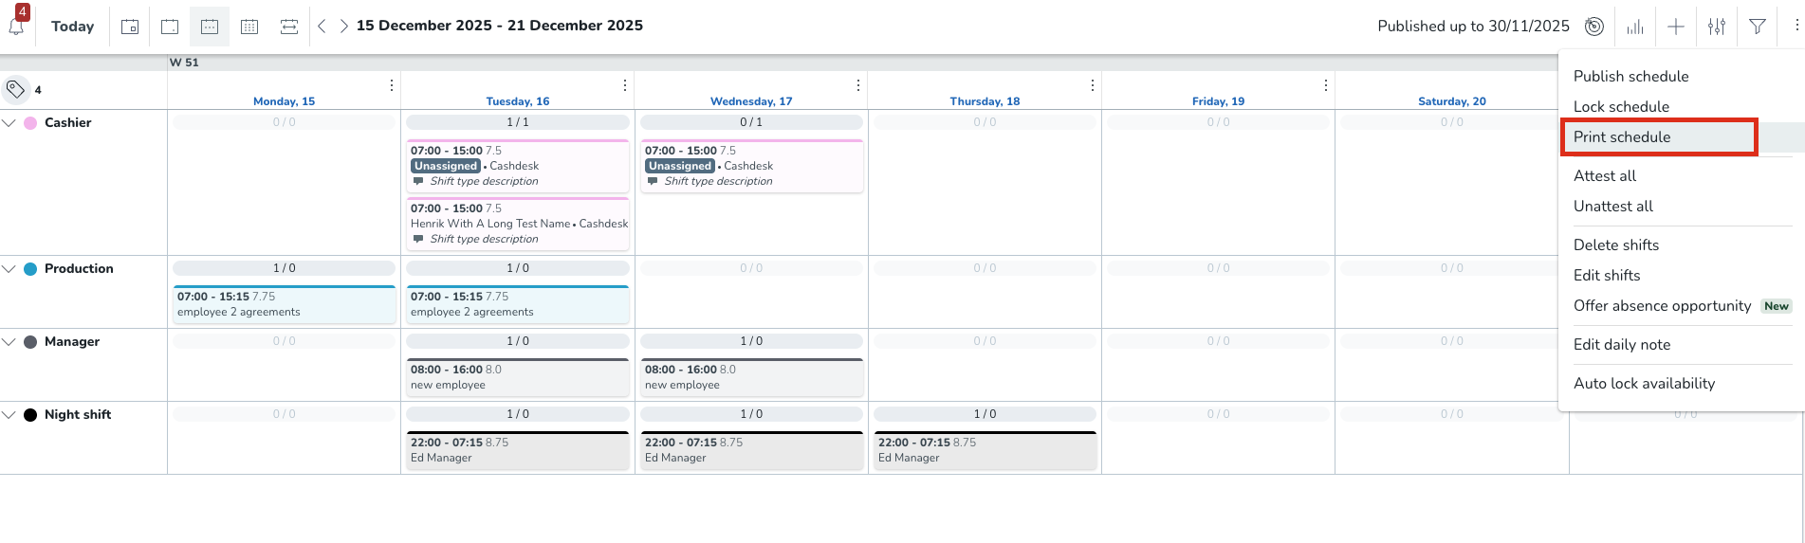
Task: Open display settings sliders icon
Action: pos(1717,27)
